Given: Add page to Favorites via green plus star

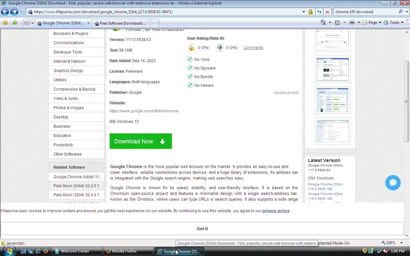Looking at the screenshot, I should click(15, 23).
